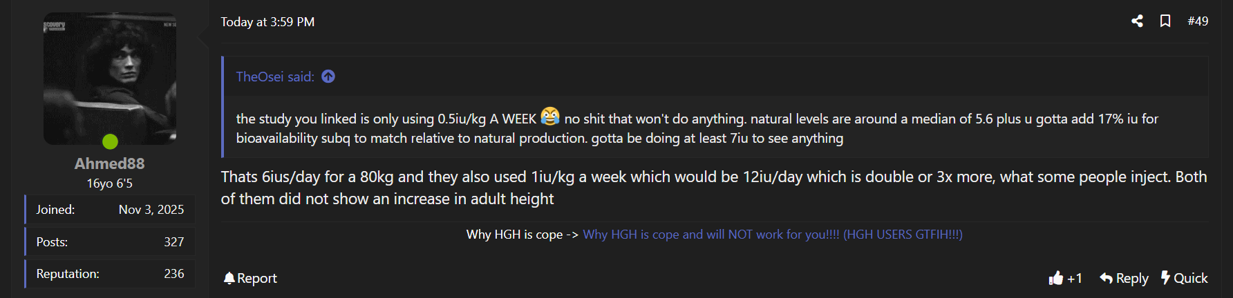View Ahmed88's reputation score of 236
1233x298 pixels.
point(173,274)
